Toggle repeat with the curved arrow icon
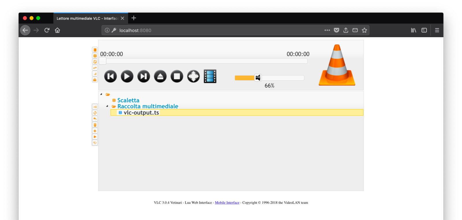Viewport: 462px width, 220px height. tap(95, 119)
